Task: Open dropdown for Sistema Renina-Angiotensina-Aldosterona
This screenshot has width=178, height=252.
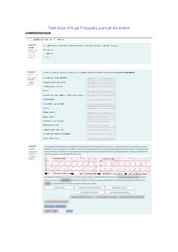Action: [101, 95]
